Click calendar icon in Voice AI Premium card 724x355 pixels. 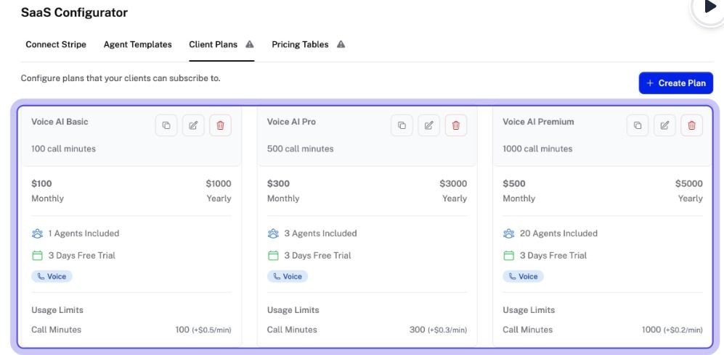point(508,256)
